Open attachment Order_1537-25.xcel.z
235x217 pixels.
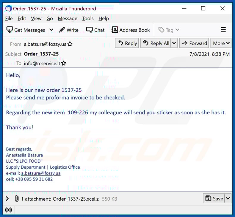tap(76, 199)
